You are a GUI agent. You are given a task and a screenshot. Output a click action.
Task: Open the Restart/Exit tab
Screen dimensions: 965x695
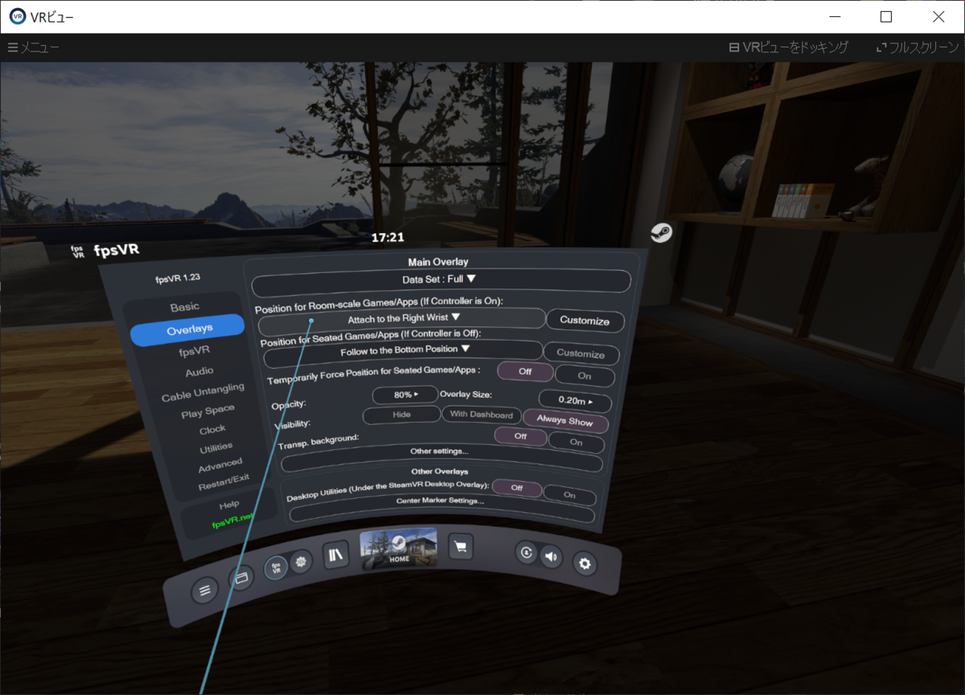[x=224, y=482]
